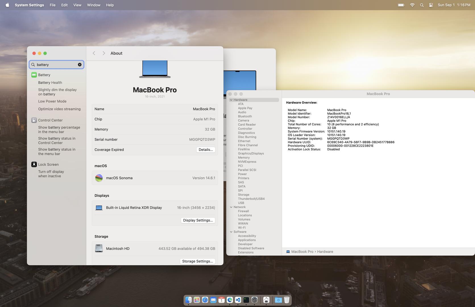
Task: Click the serial number MGGPQTD3WP in About
Action: [x=202, y=139]
